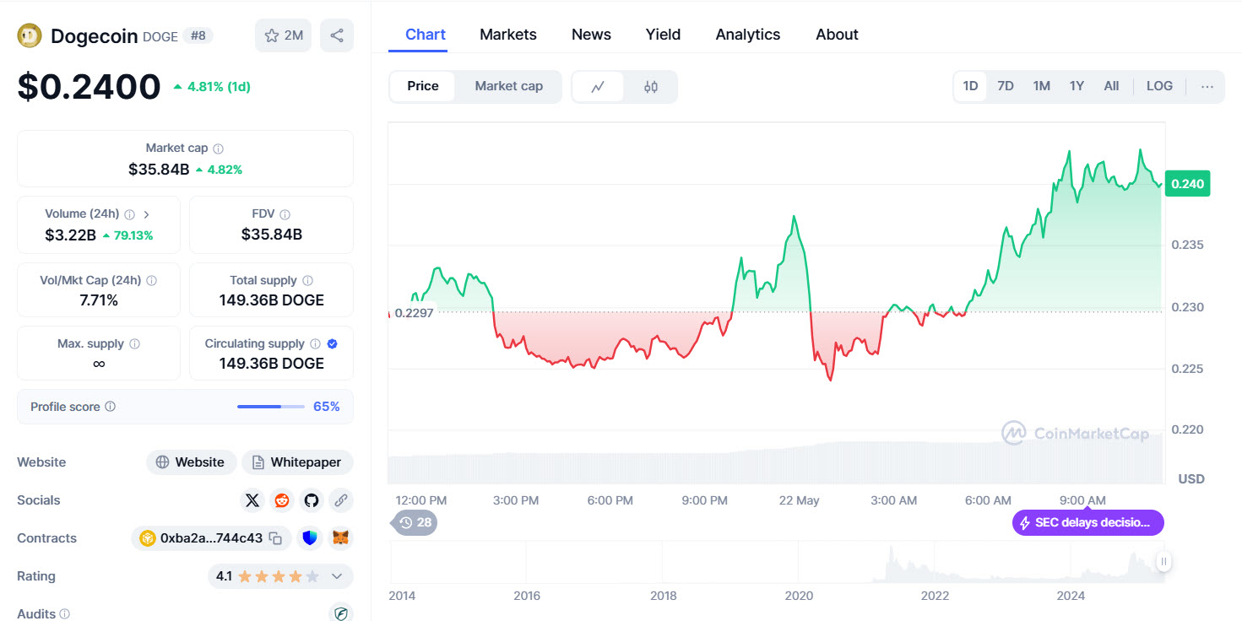
Task: Copy the contract address icon
Action: click(275, 538)
